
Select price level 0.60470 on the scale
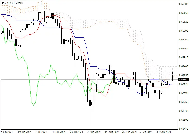pyautogui.click(x=184, y=129)
